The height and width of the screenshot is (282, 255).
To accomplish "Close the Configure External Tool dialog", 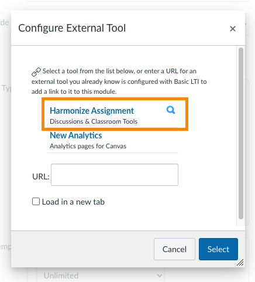I will click(233, 29).
